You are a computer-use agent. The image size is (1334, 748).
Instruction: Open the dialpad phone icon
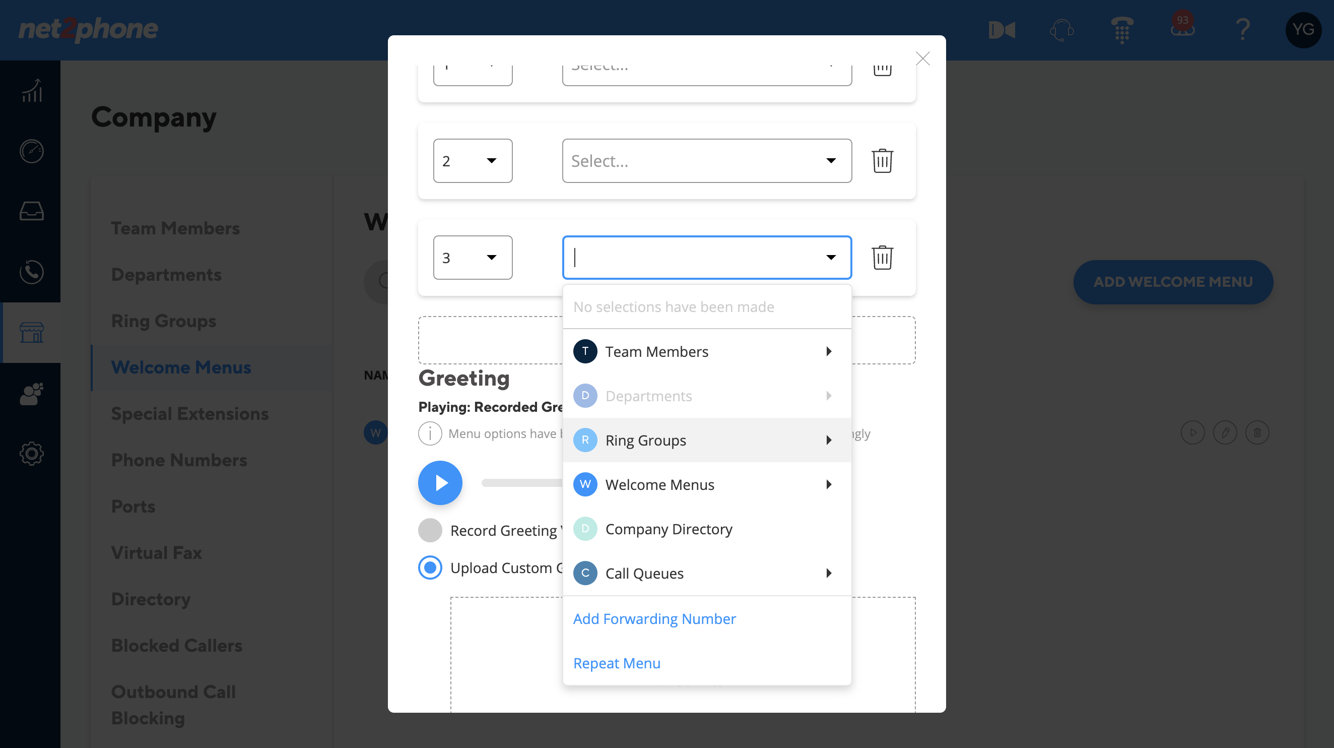(x=1122, y=30)
